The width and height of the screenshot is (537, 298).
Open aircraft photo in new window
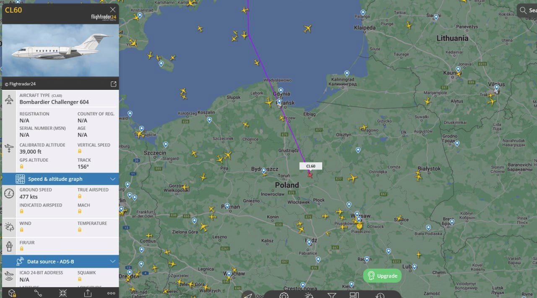point(113,84)
